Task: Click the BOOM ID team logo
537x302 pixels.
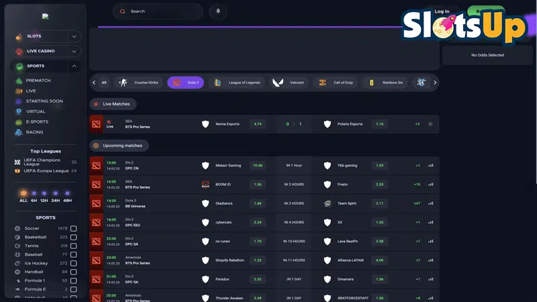Action: coord(205,185)
